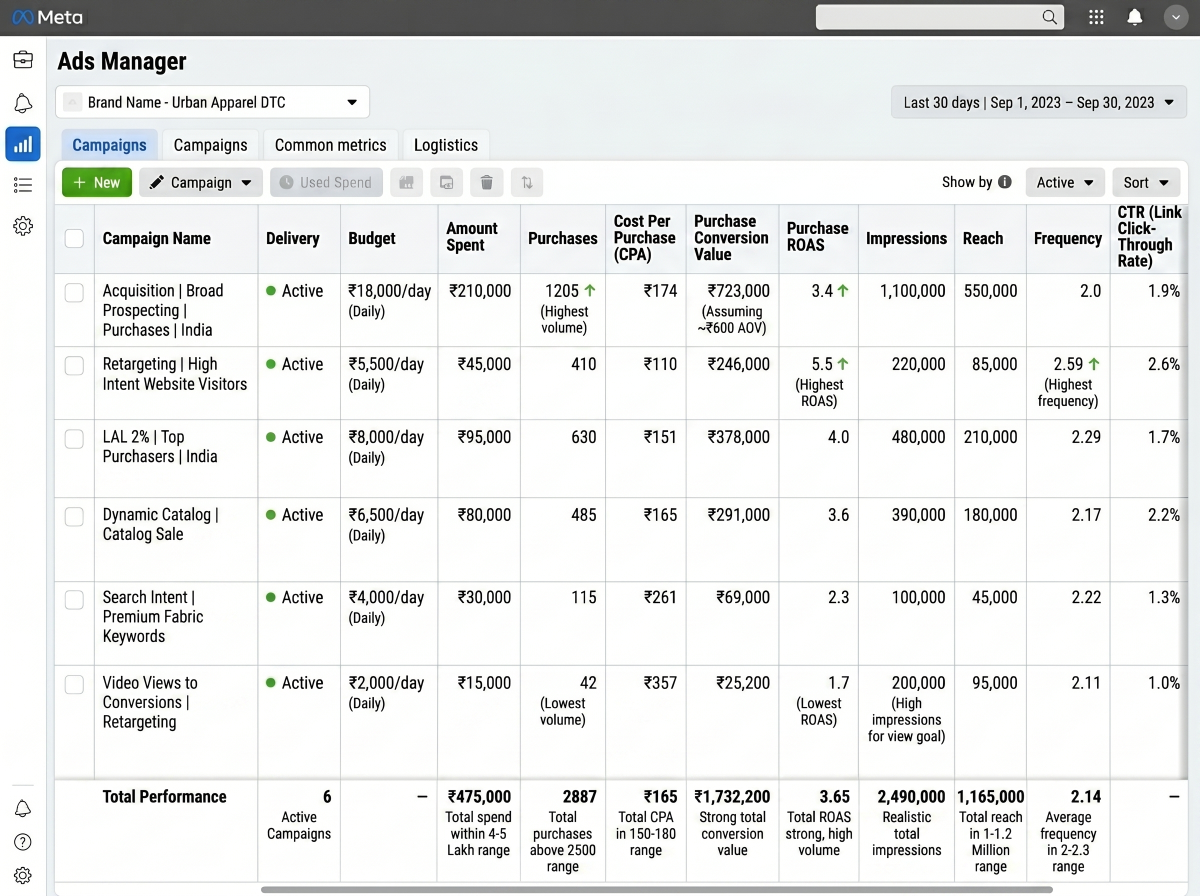Click the Frequency column header
Image resolution: width=1200 pixels, height=896 pixels.
(1067, 238)
